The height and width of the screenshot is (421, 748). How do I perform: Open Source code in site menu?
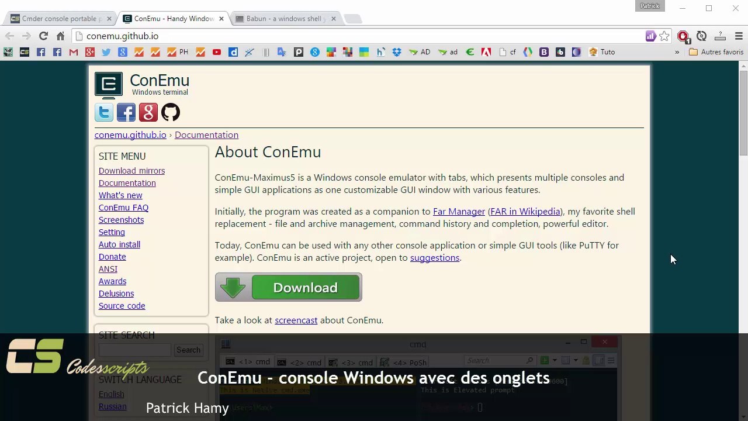point(122,306)
